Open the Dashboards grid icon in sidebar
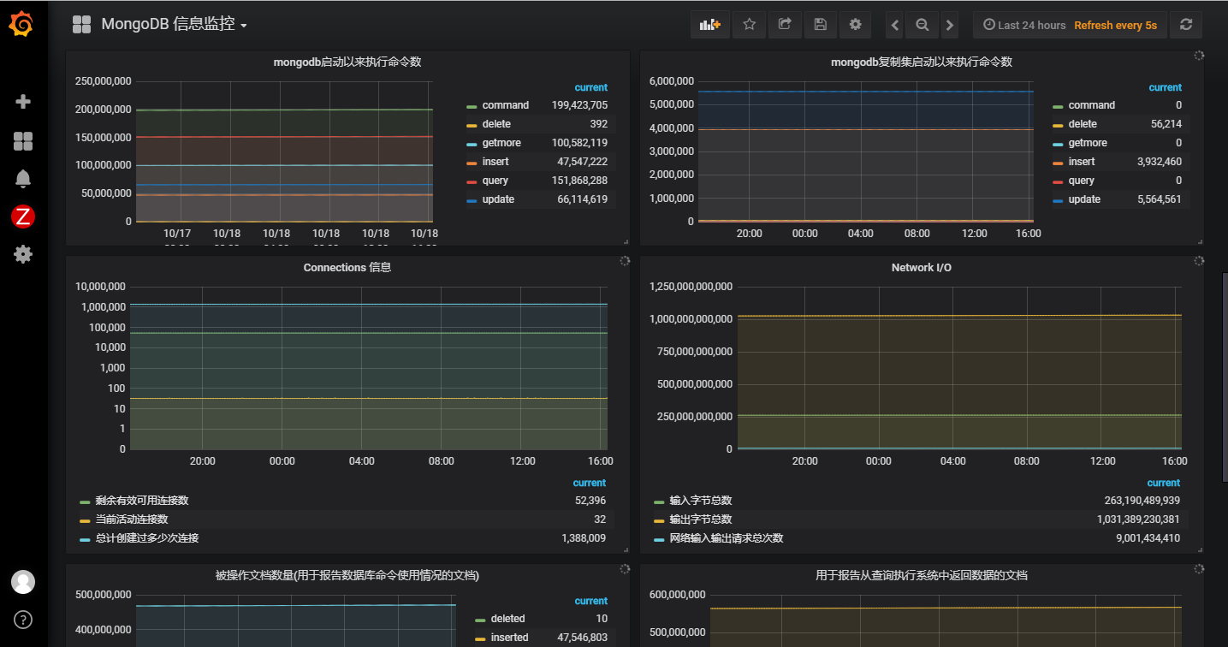The width and height of the screenshot is (1228, 647). 23,141
